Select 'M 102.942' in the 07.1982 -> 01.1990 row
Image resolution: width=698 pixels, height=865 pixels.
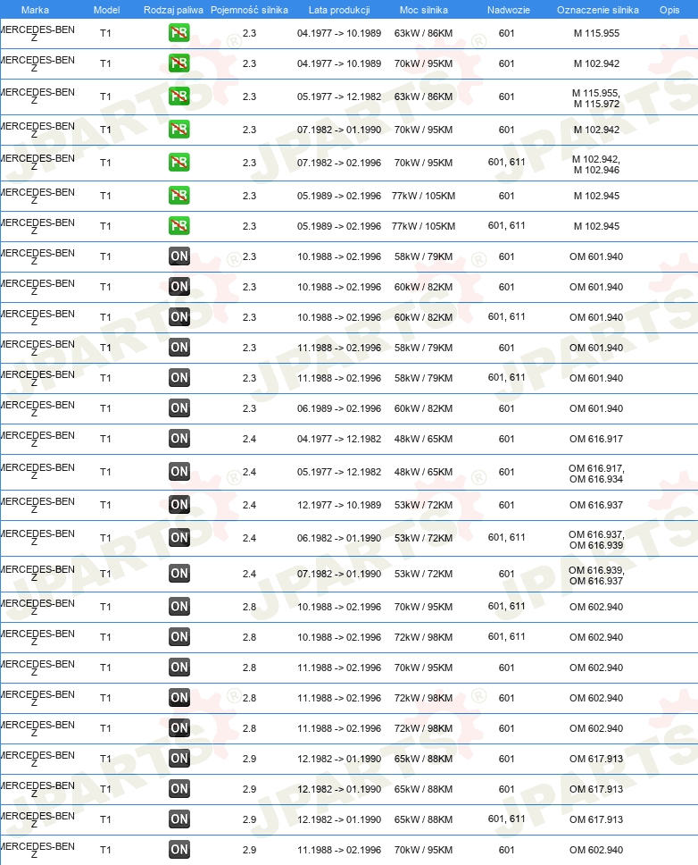pyautogui.click(x=596, y=130)
